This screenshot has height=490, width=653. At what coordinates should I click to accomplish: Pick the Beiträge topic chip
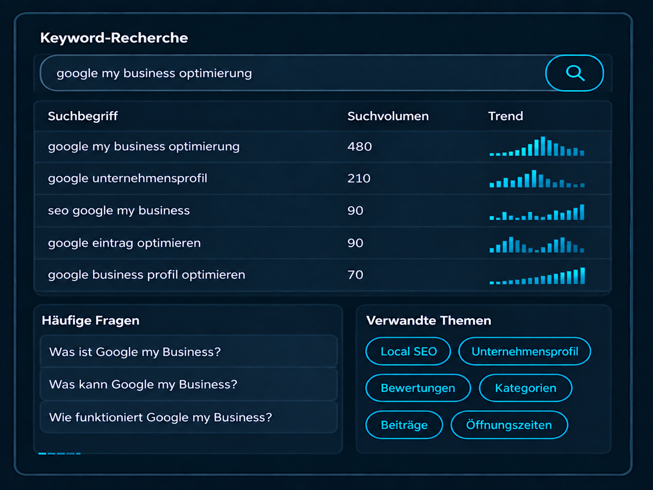[x=404, y=425]
